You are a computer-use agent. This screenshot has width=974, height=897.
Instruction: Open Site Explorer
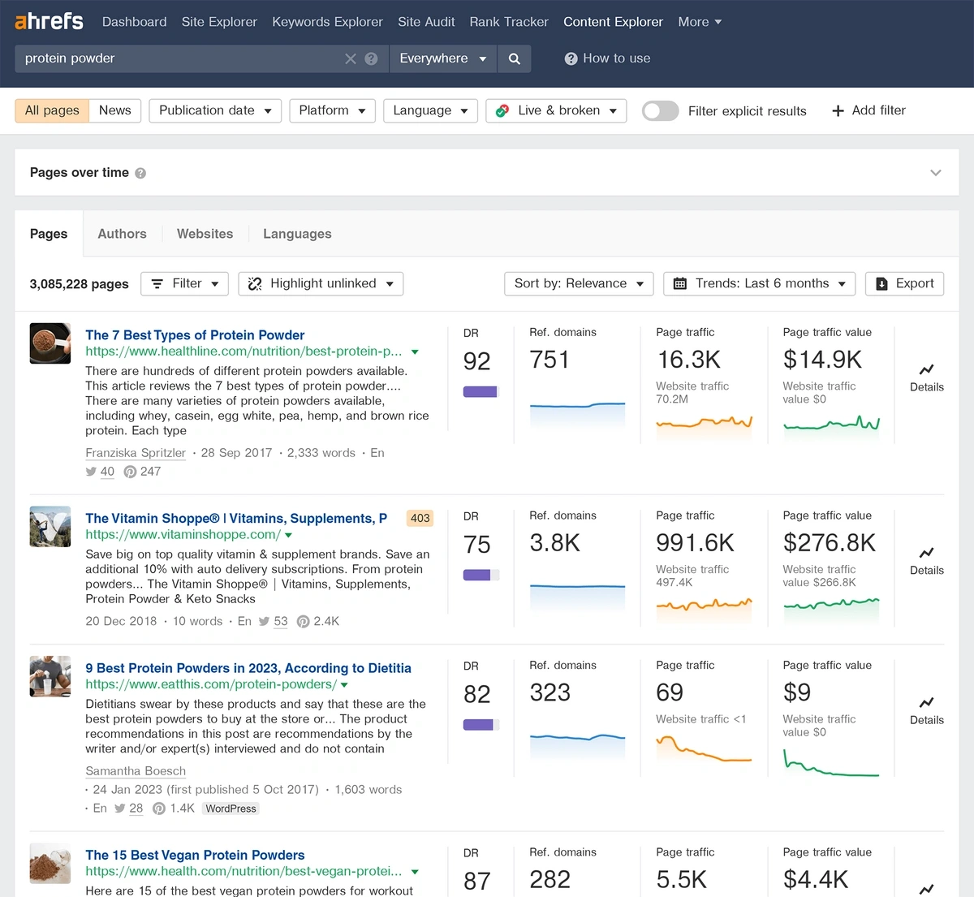pos(219,22)
